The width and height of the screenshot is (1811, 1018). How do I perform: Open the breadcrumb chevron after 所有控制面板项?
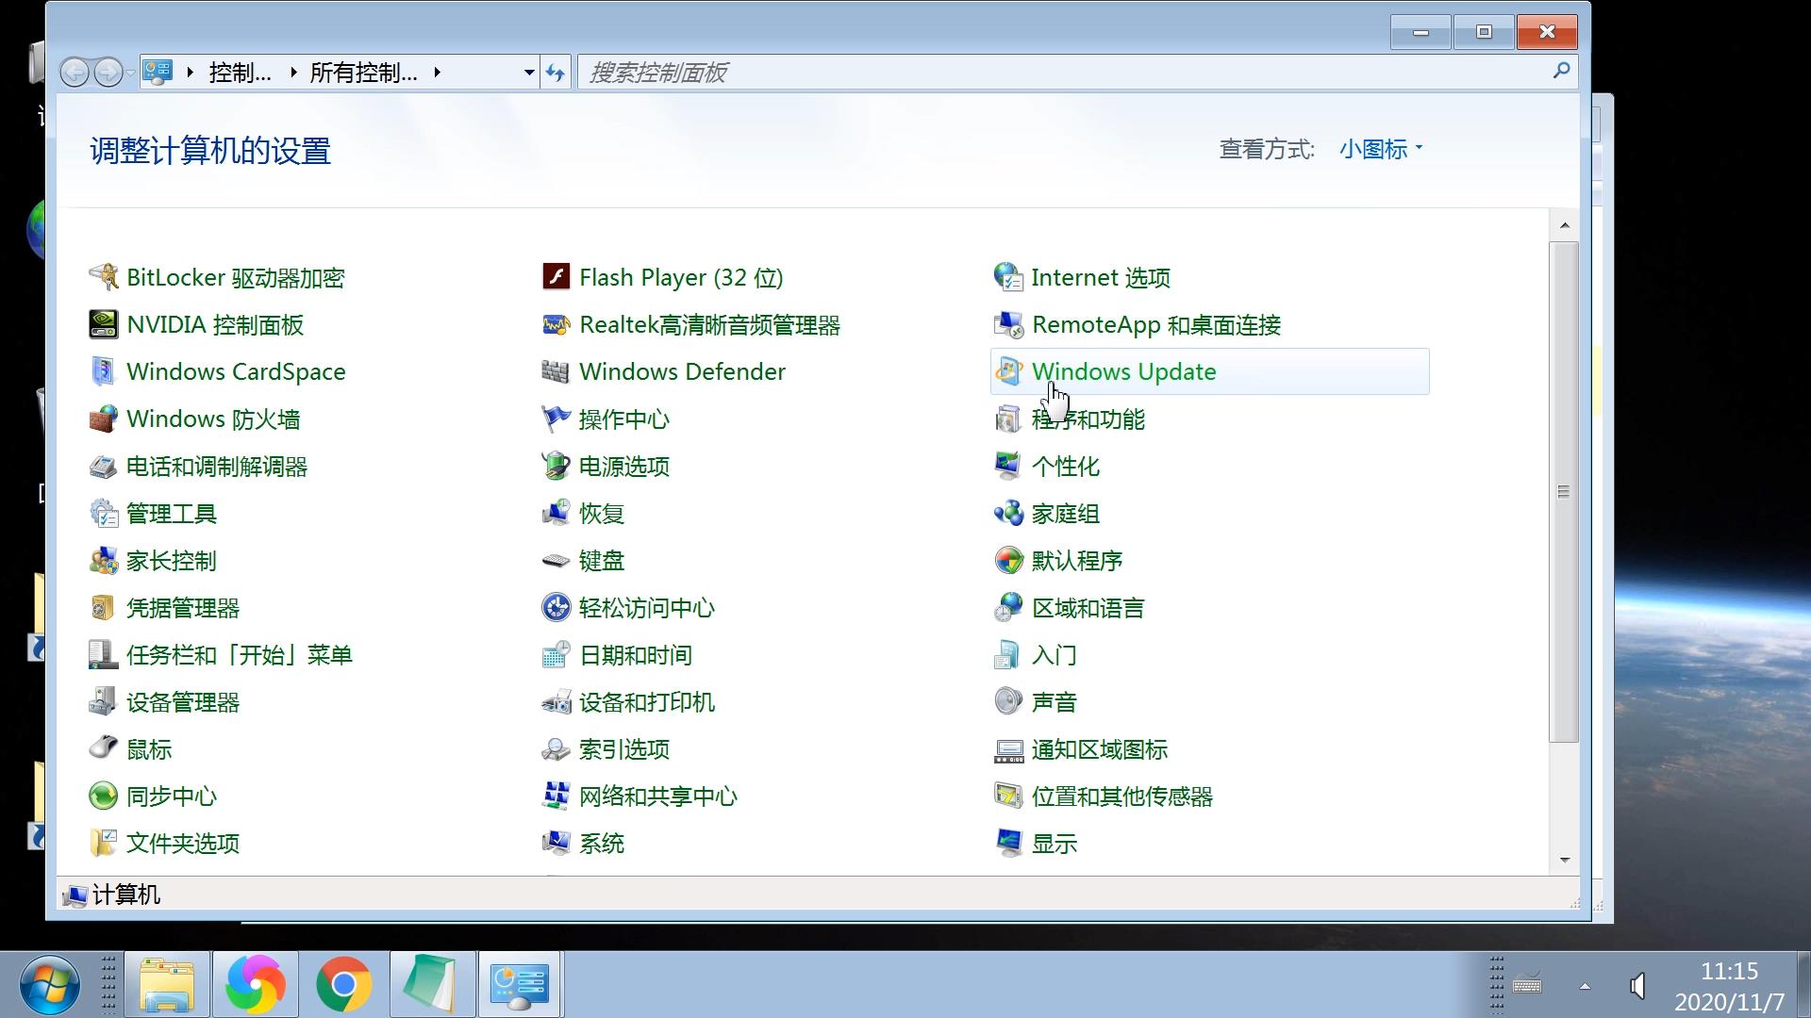point(437,72)
